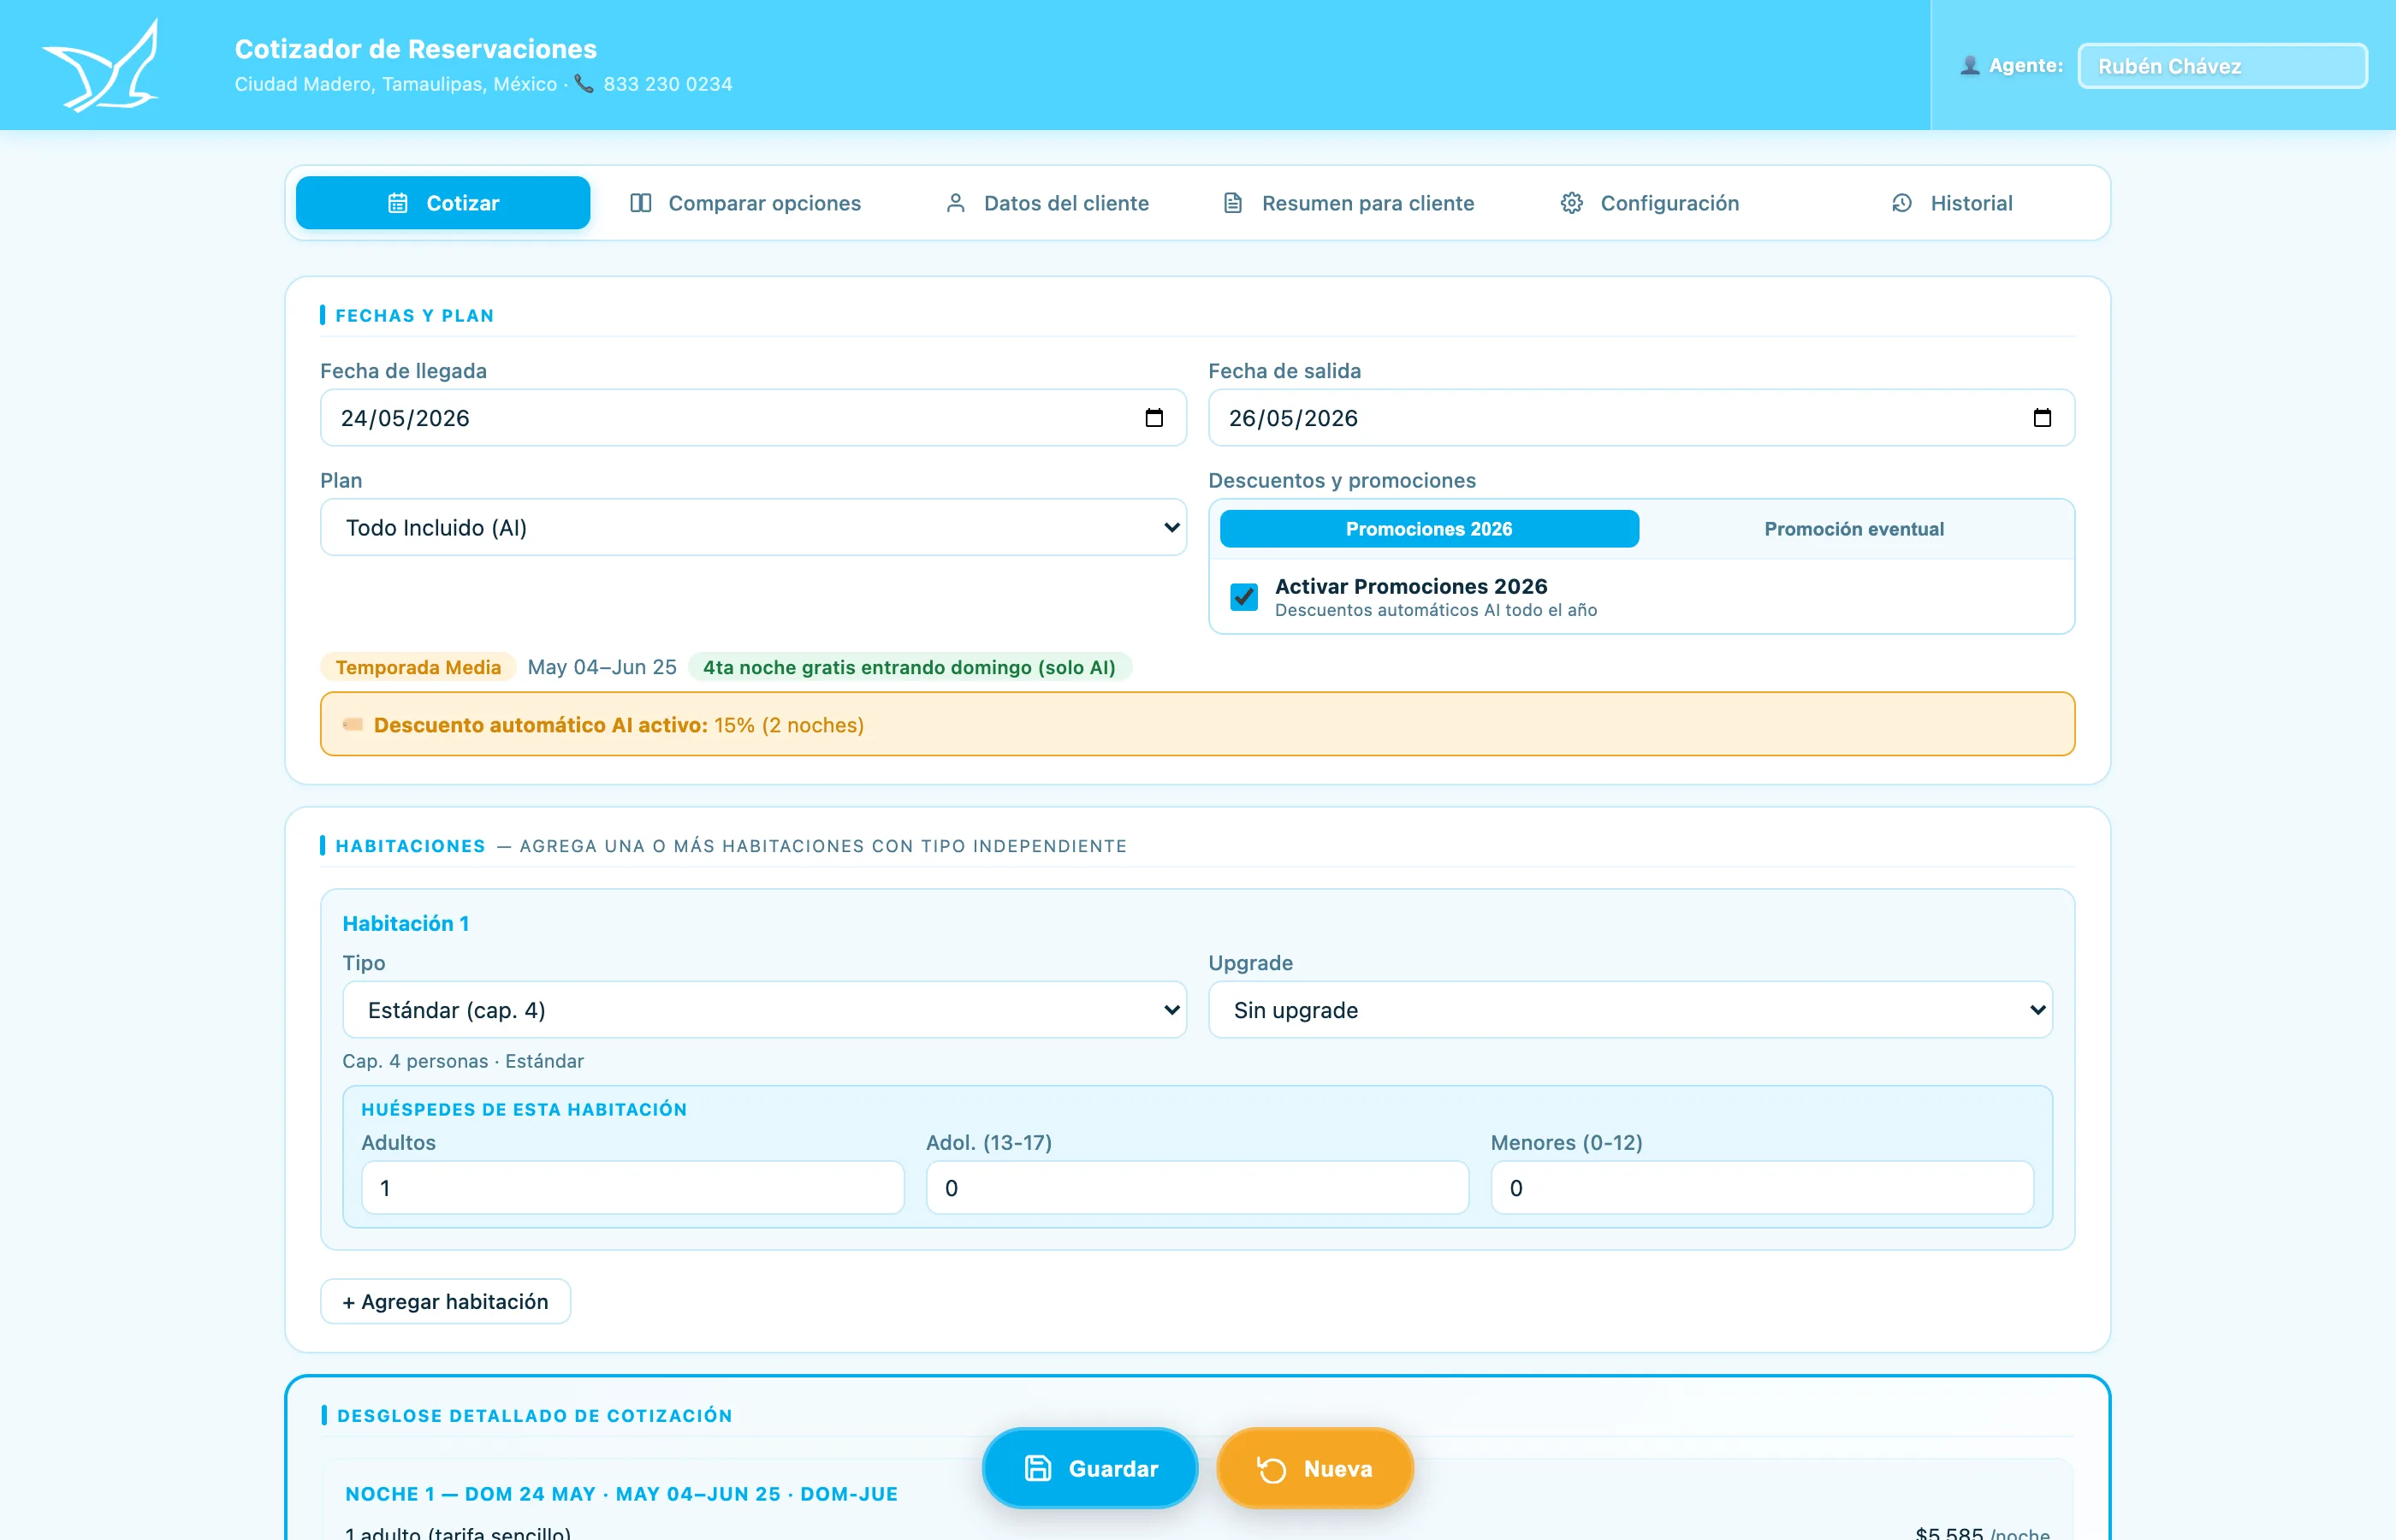Click the Guardar button
2396x1540 pixels.
(1090, 1468)
